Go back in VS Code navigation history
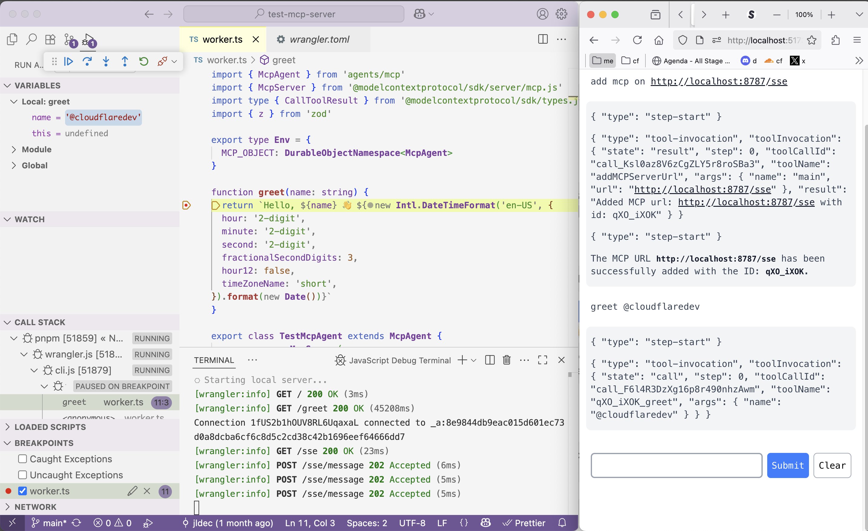 [x=149, y=14]
